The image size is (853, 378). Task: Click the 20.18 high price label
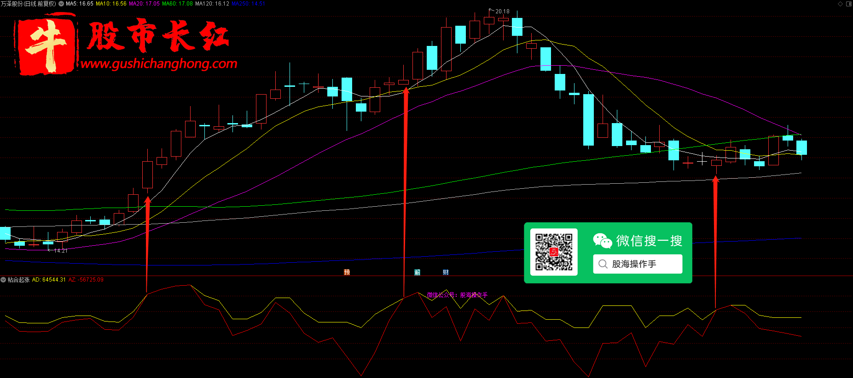tap(502, 11)
